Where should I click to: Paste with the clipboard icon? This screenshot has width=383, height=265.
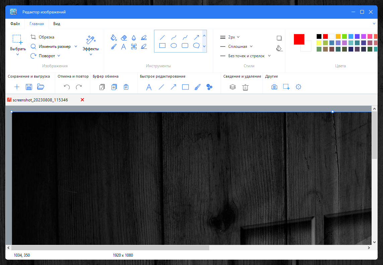pos(126,87)
